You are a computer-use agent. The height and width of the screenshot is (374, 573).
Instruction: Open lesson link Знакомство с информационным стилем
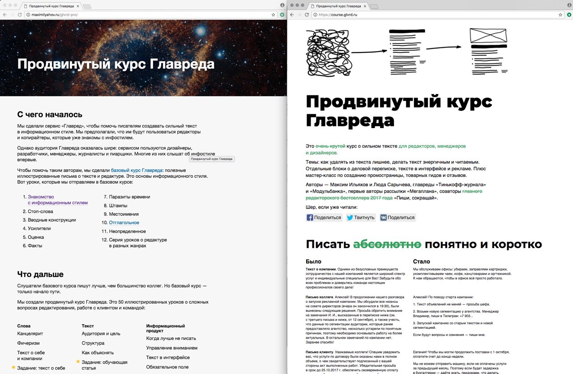click(58, 200)
